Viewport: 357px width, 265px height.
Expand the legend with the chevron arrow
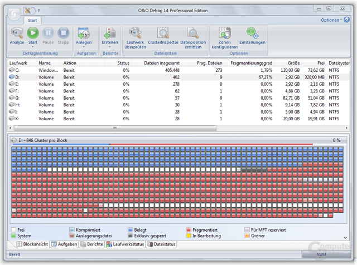click(x=345, y=238)
